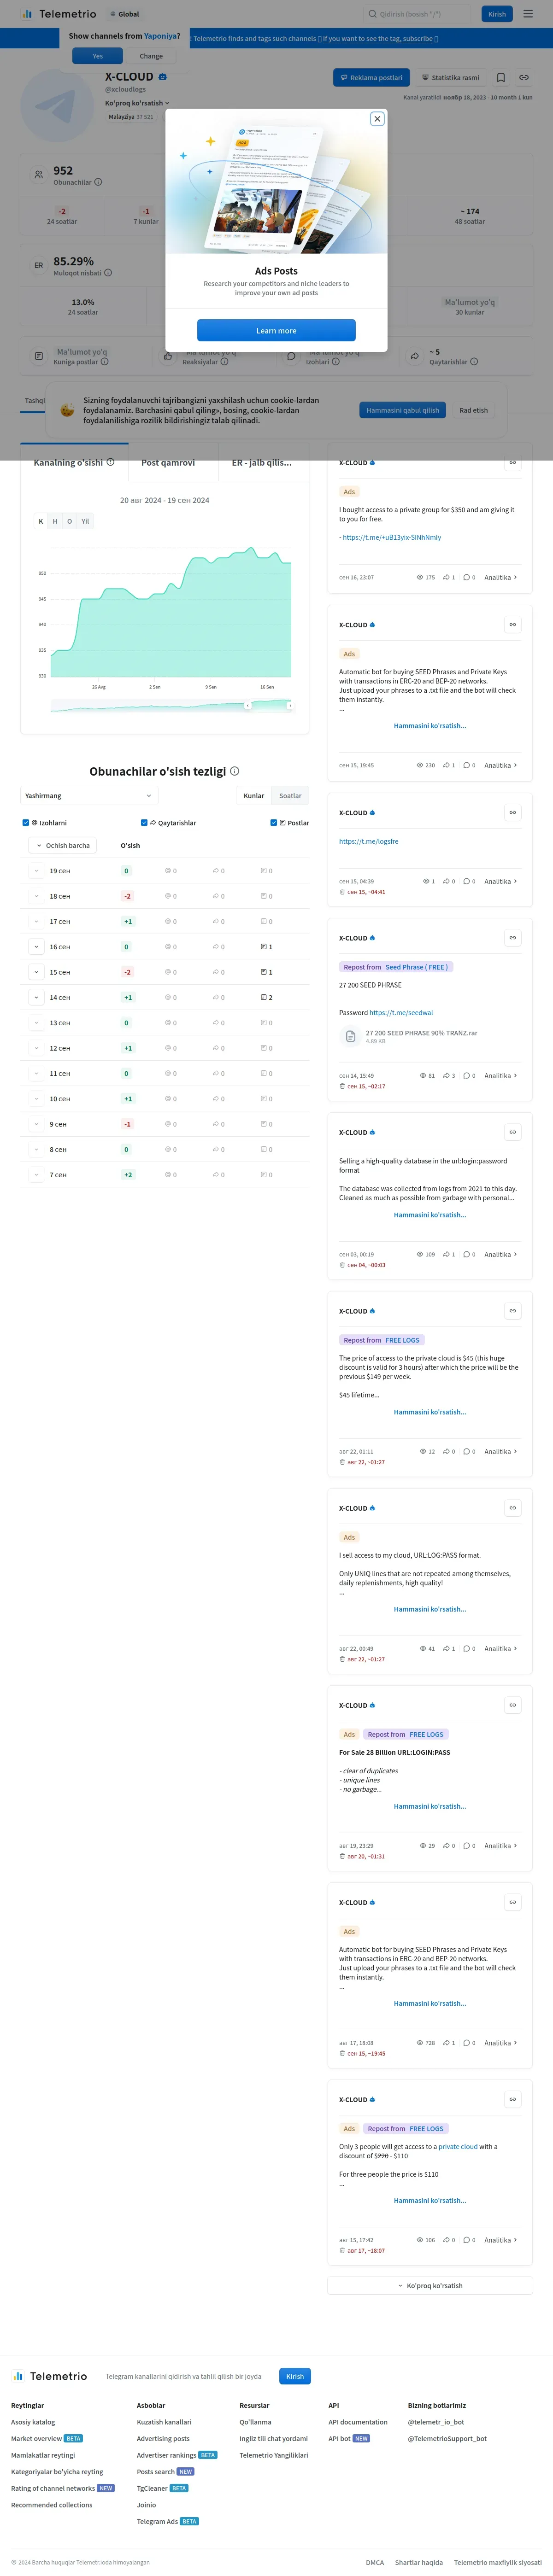The width and height of the screenshot is (553, 2576).
Task: Open the Yashirmang dropdown
Action: click(x=88, y=796)
